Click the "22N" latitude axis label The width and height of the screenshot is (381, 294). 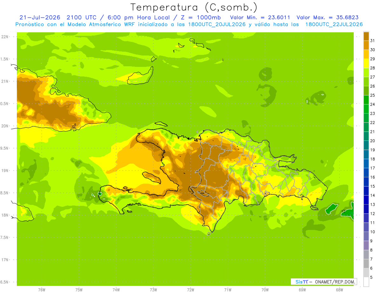(x=5, y=37)
